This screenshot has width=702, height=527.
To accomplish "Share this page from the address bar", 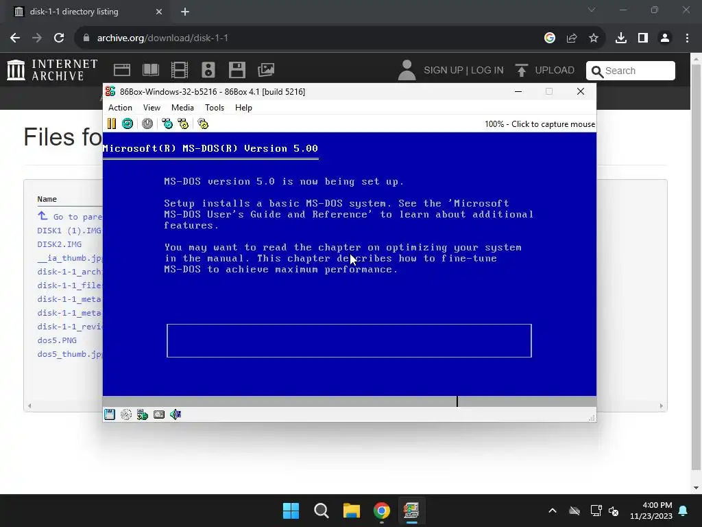I will pos(572,38).
